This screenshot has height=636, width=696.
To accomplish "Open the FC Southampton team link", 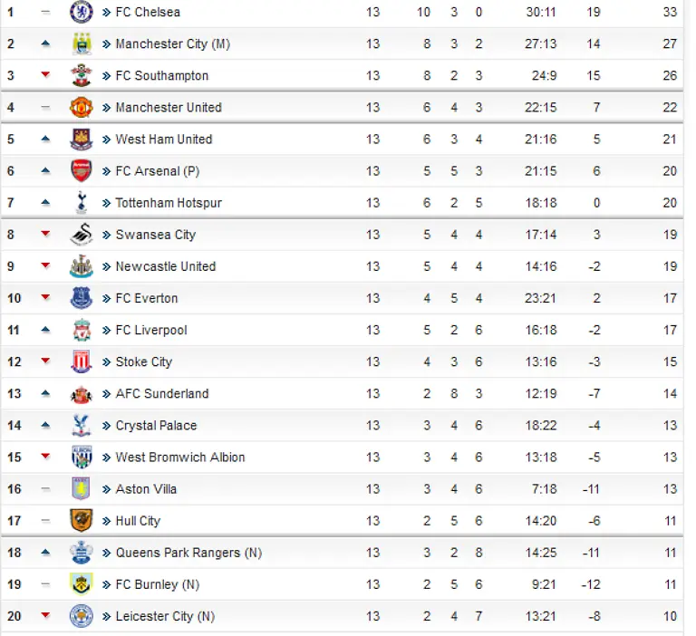I will click(161, 76).
